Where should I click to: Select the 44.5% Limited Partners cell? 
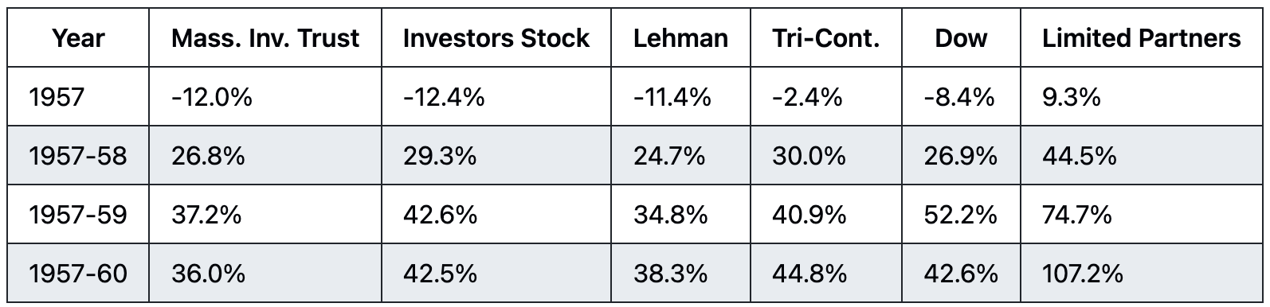coord(1079,156)
